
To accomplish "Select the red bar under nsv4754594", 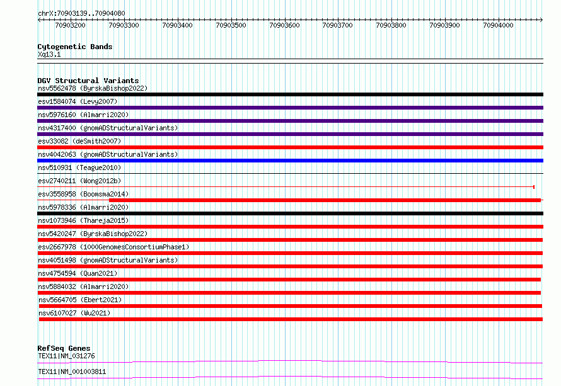I will (x=289, y=280).
